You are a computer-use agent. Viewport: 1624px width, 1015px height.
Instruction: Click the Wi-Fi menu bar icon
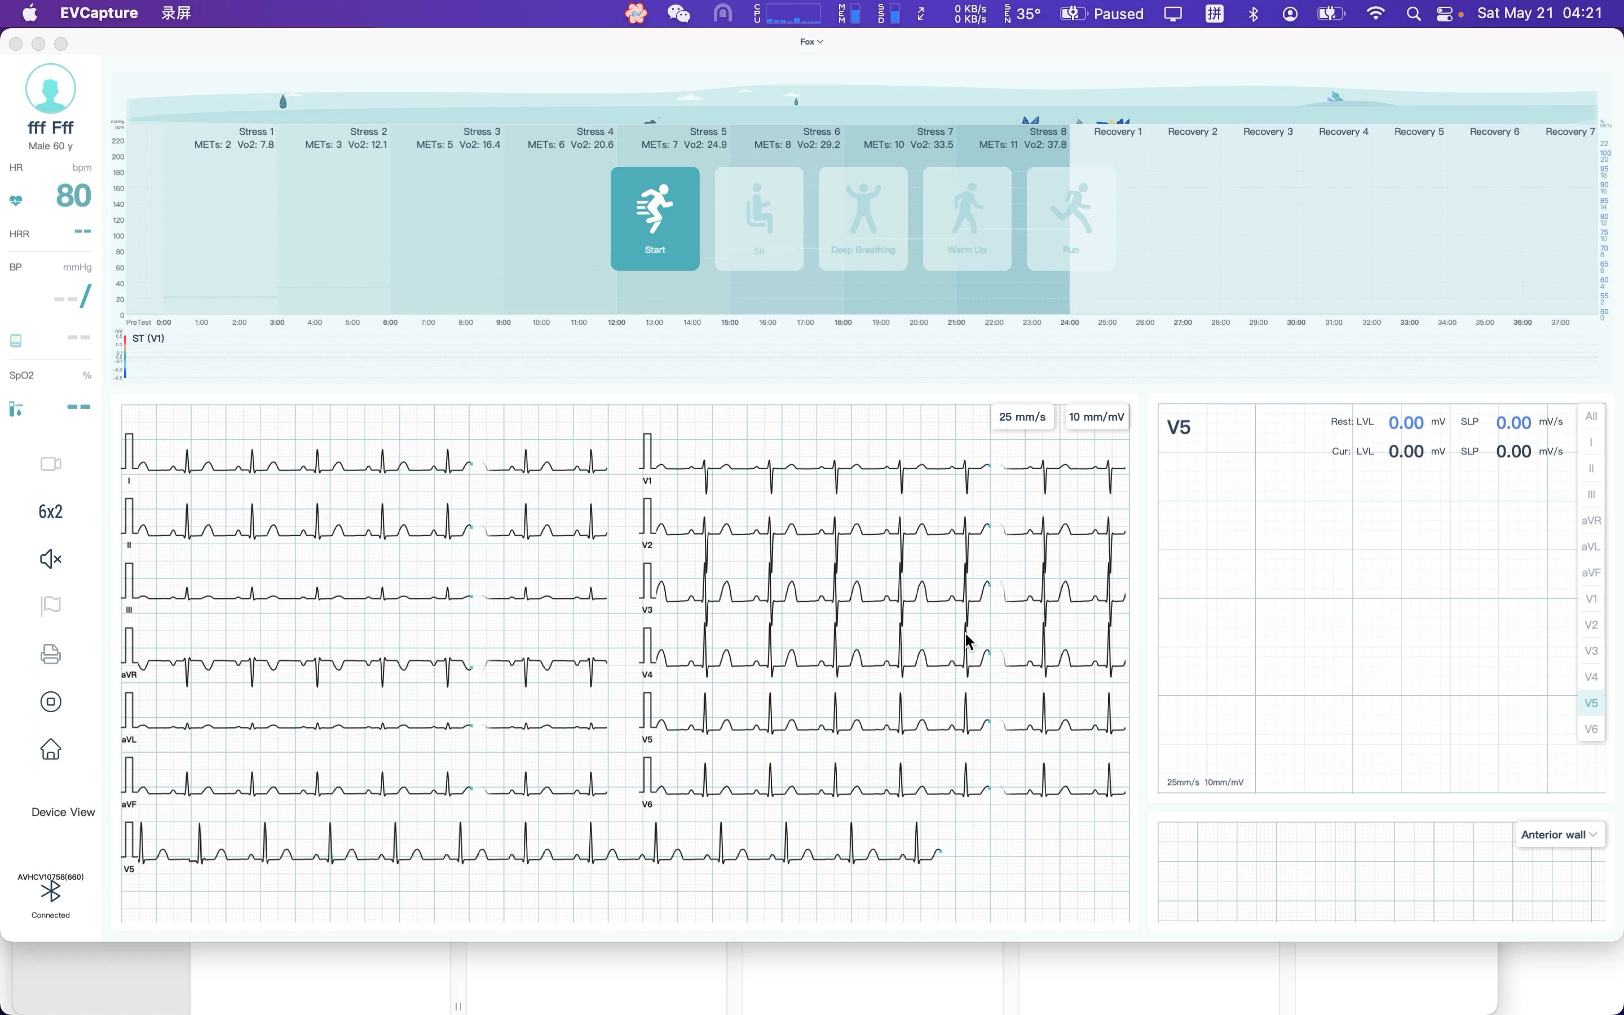pos(1376,14)
